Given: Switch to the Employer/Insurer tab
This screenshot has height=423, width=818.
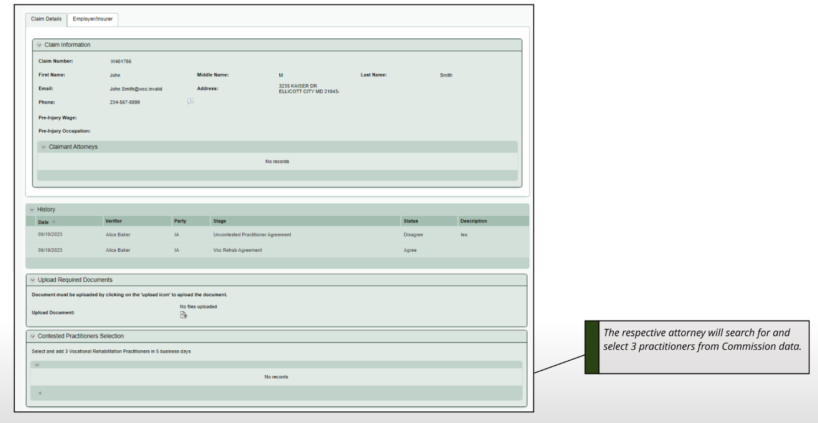Looking at the screenshot, I should 92,19.
